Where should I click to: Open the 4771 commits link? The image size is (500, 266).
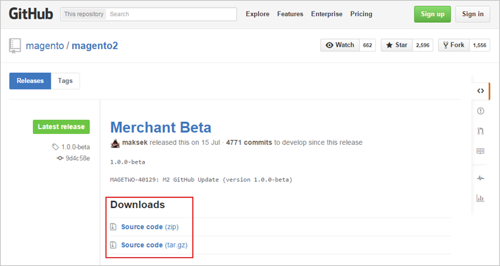tap(249, 142)
